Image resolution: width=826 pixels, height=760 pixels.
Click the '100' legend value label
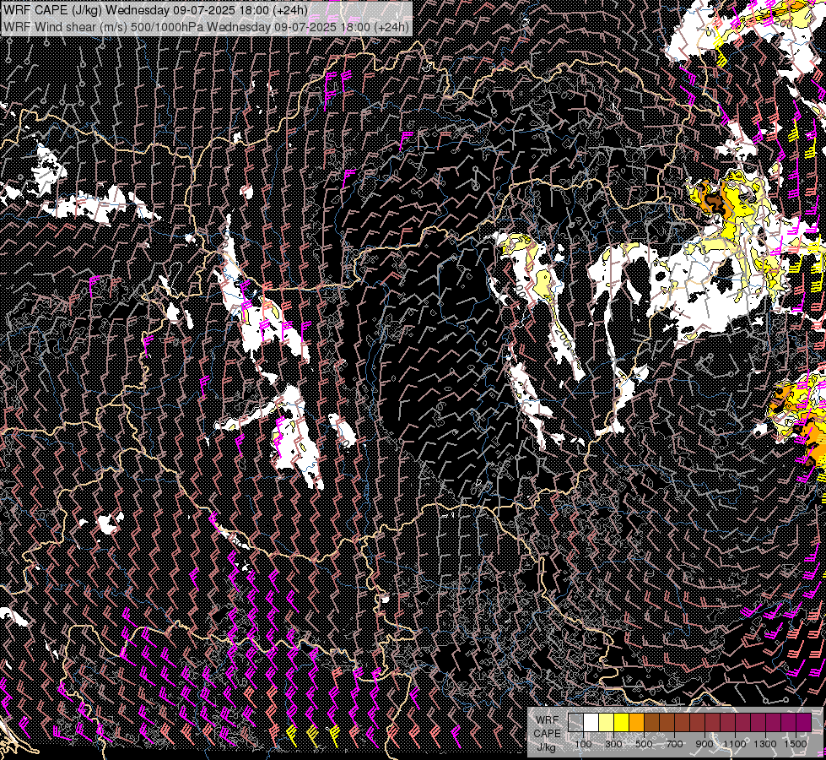[x=583, y=744]
